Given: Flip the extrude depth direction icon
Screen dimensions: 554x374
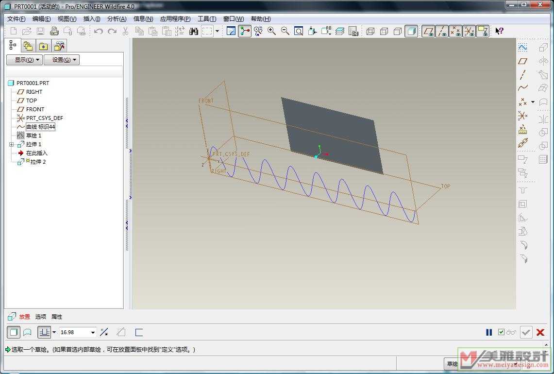Looking at the screenshot, I should (104, 332).
